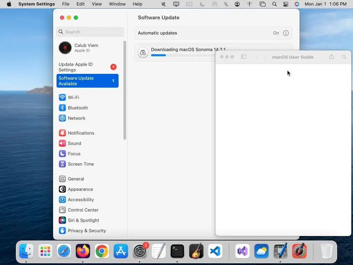Open Visual Studio Code from the Dock
This screenshot has width=353, height=265.
pyautogui.click(x=215, y=251)
